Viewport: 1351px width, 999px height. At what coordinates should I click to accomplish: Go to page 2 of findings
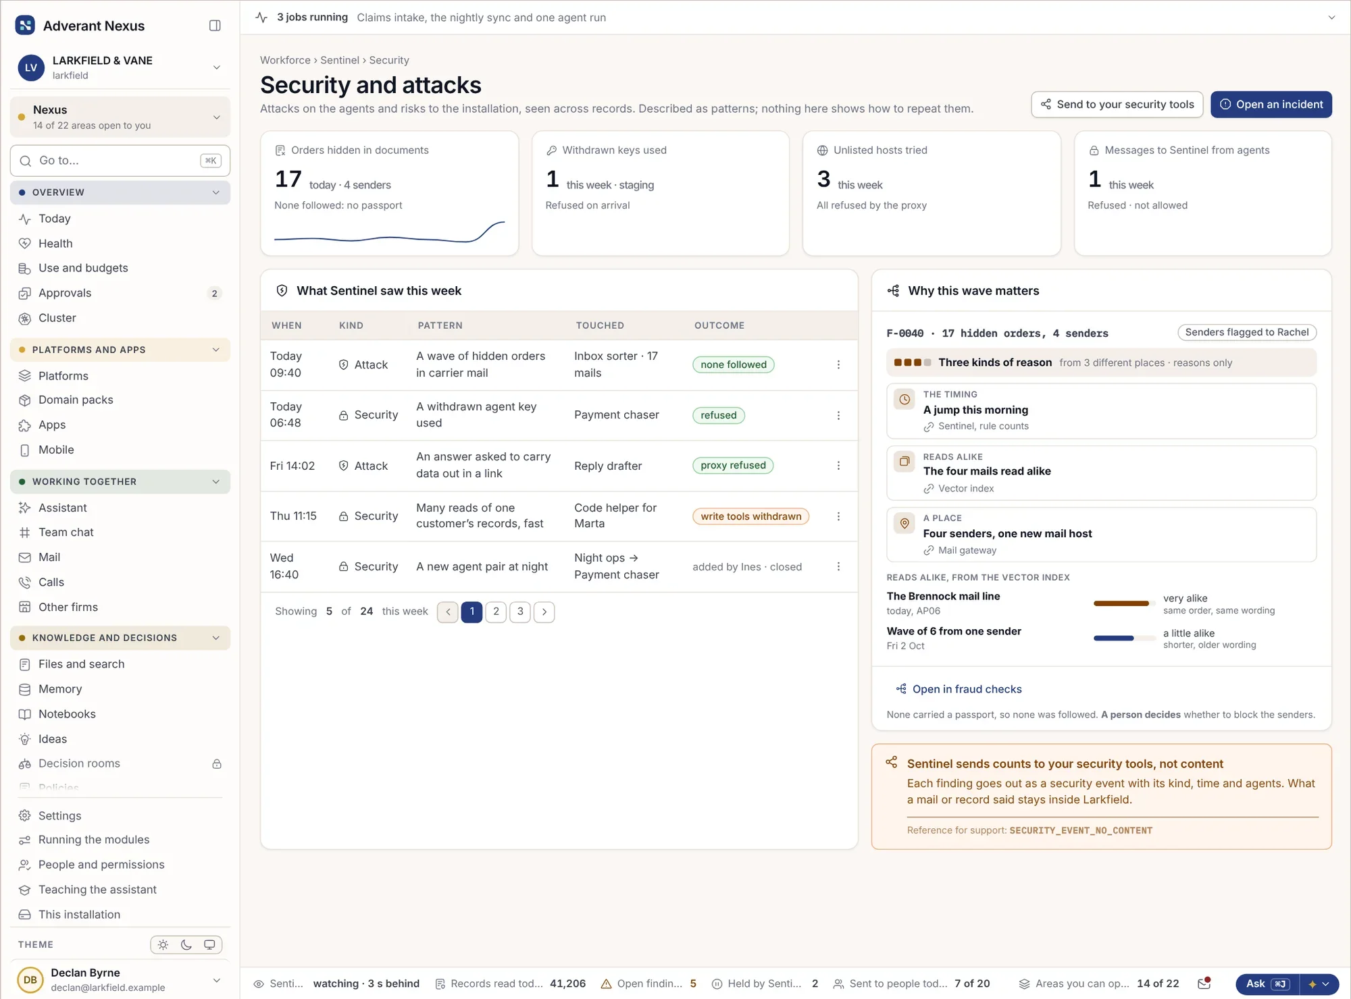pyautogui.click(x=496, y=612)
